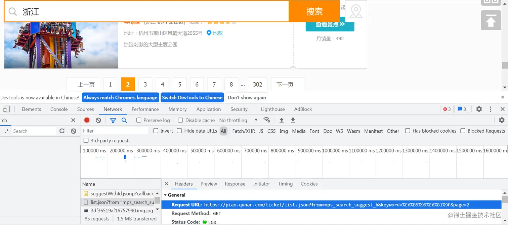Open the Memory tab
Viewport: 508px width, 225px height.
[x=178, y=109]
